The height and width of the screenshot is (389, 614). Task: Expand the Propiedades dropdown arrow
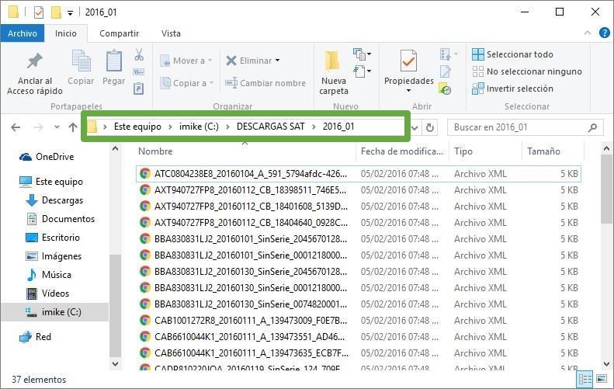click(x=409, y=91)
